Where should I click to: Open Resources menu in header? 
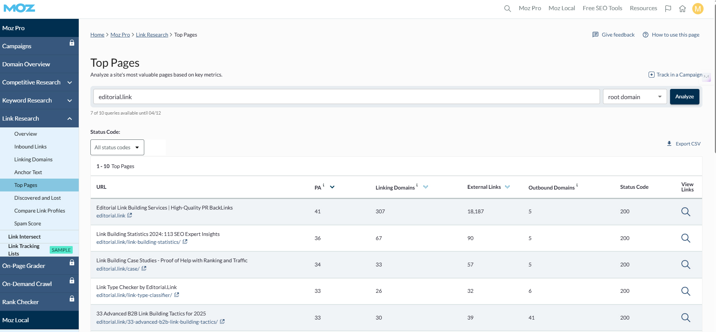[x=643, y=8]
